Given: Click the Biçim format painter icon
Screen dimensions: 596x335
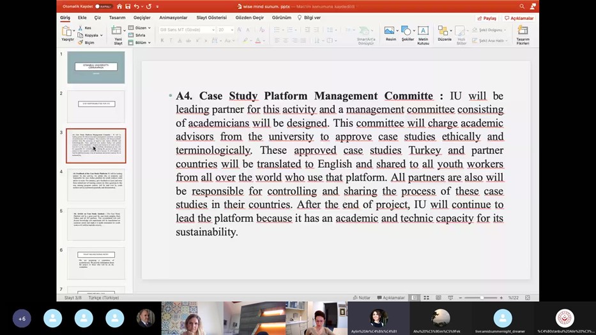Looking at the screenshot, I should pyautogui.click(x=80, y=43).
